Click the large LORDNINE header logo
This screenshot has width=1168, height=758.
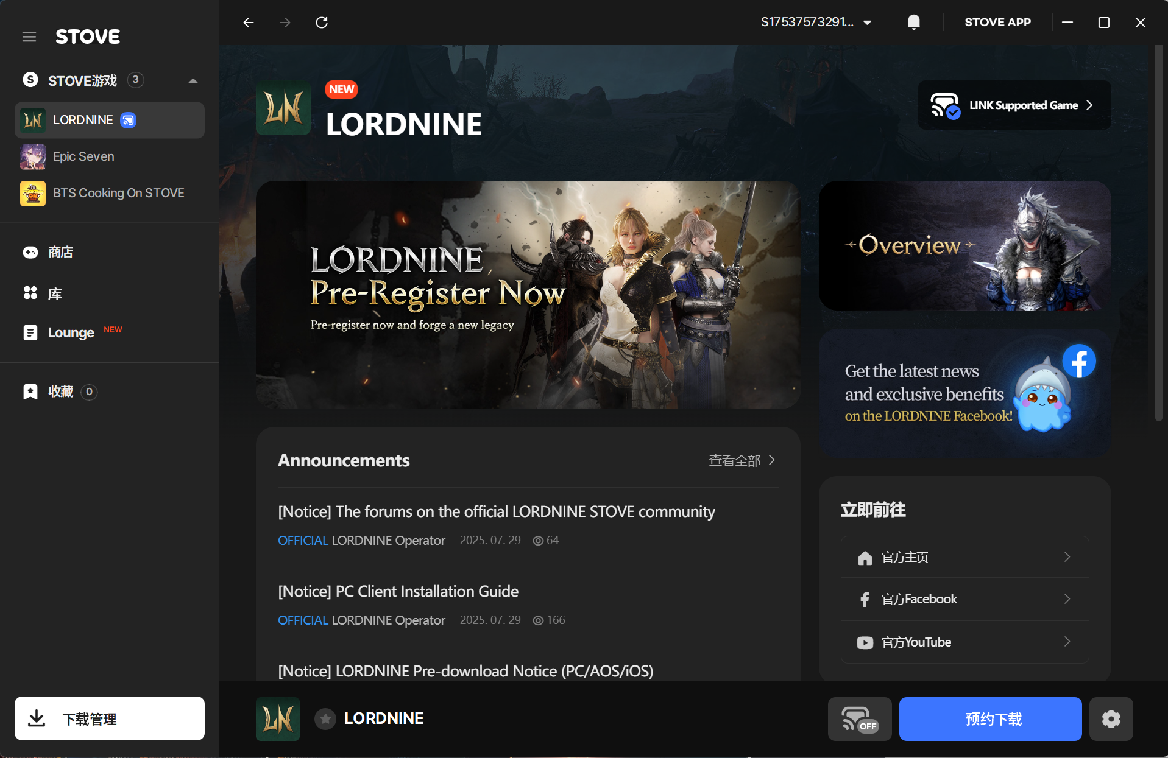tap(283, 108)
